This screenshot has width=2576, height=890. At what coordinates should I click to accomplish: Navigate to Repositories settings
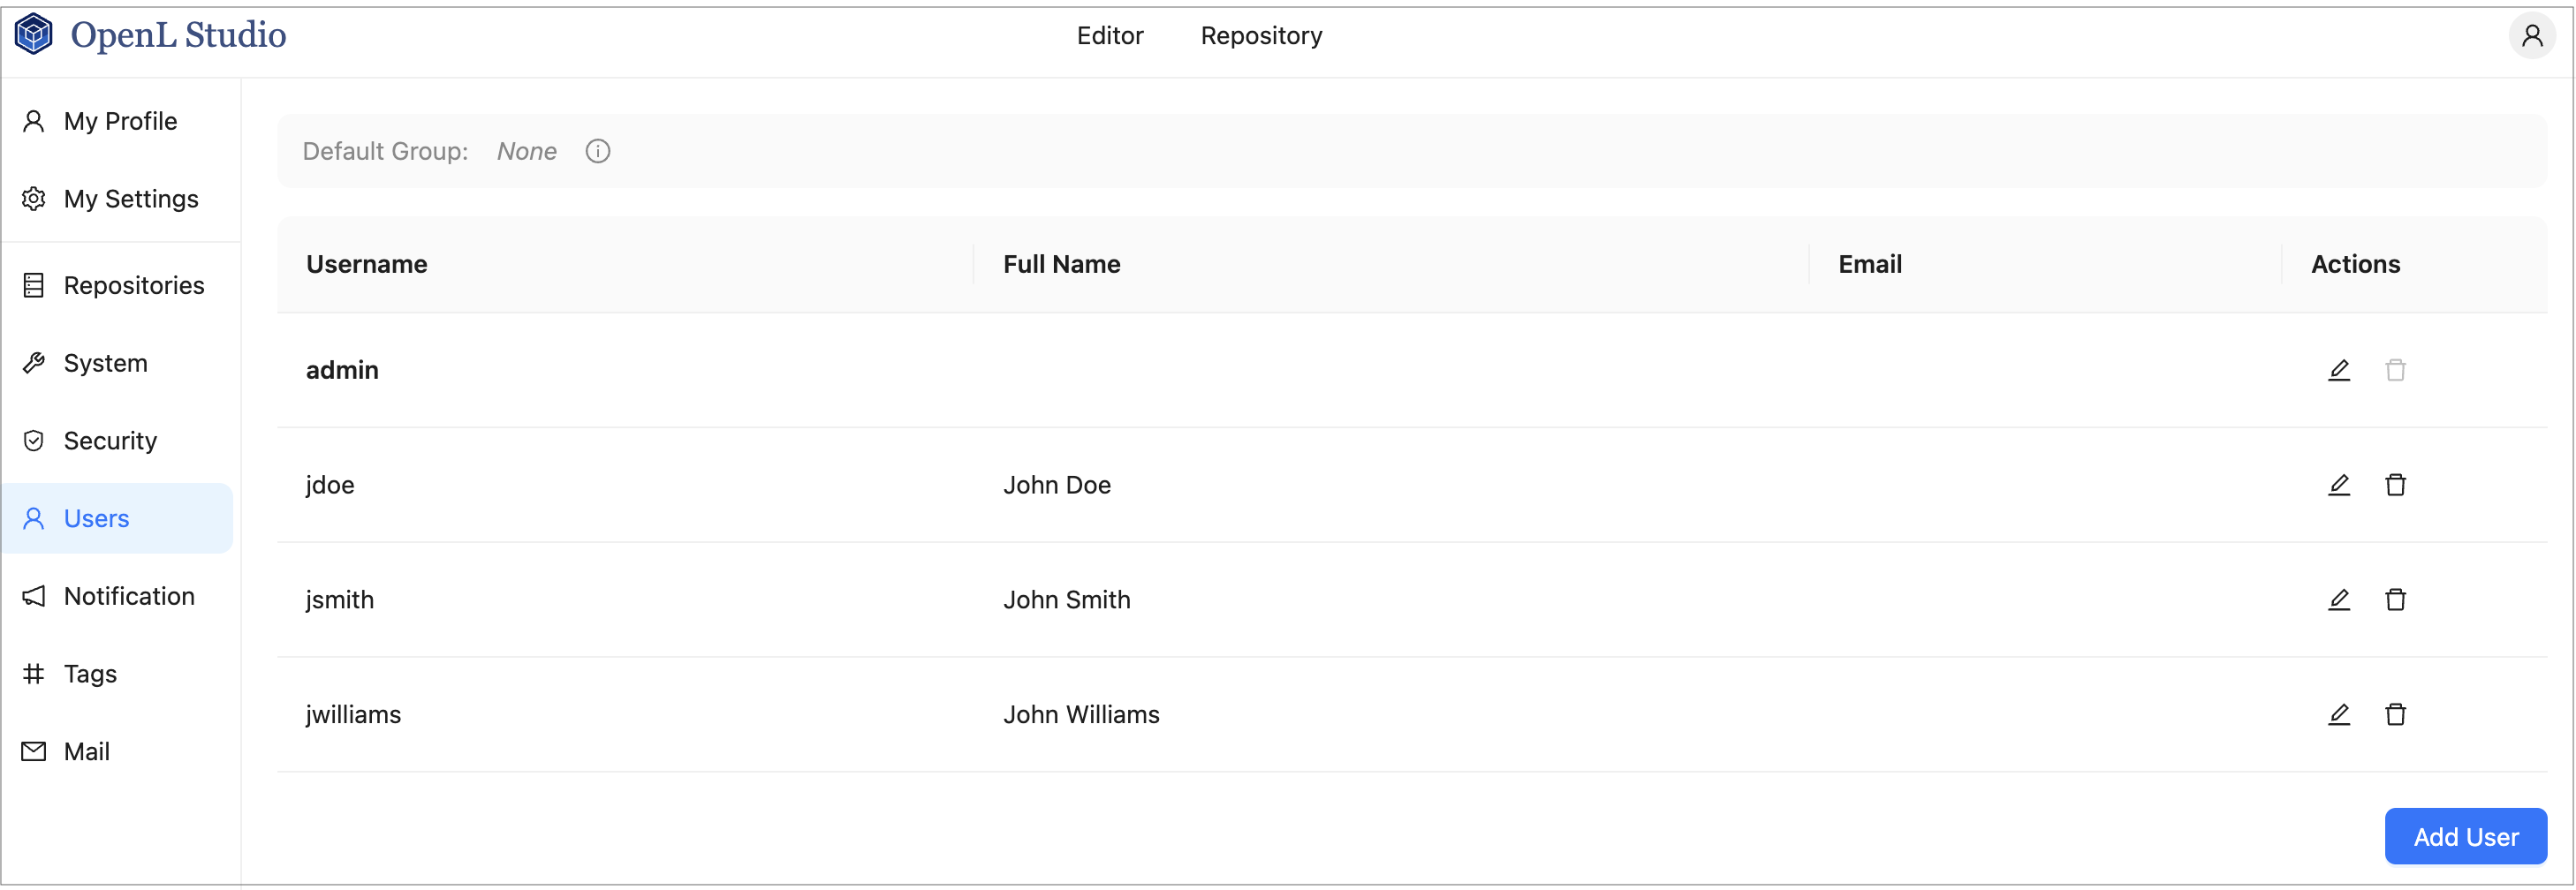point(133,286)
